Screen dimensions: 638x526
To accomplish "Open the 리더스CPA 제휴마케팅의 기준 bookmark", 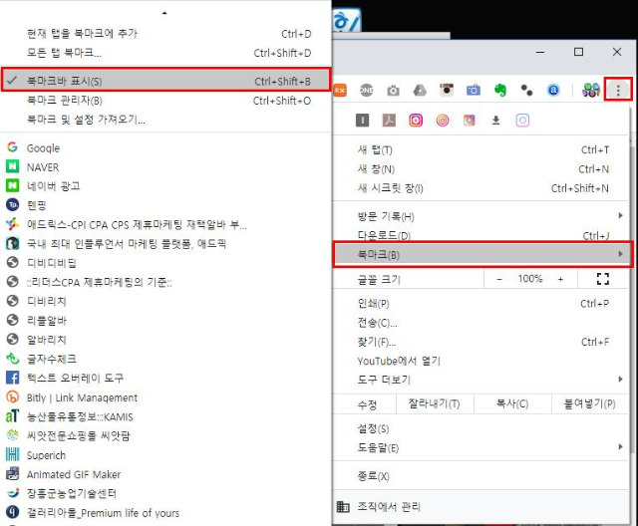I will tap(166, 282).
